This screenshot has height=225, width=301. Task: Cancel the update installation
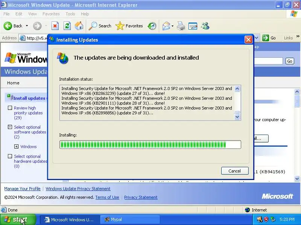pyautogui.click(x=235, y=171)
